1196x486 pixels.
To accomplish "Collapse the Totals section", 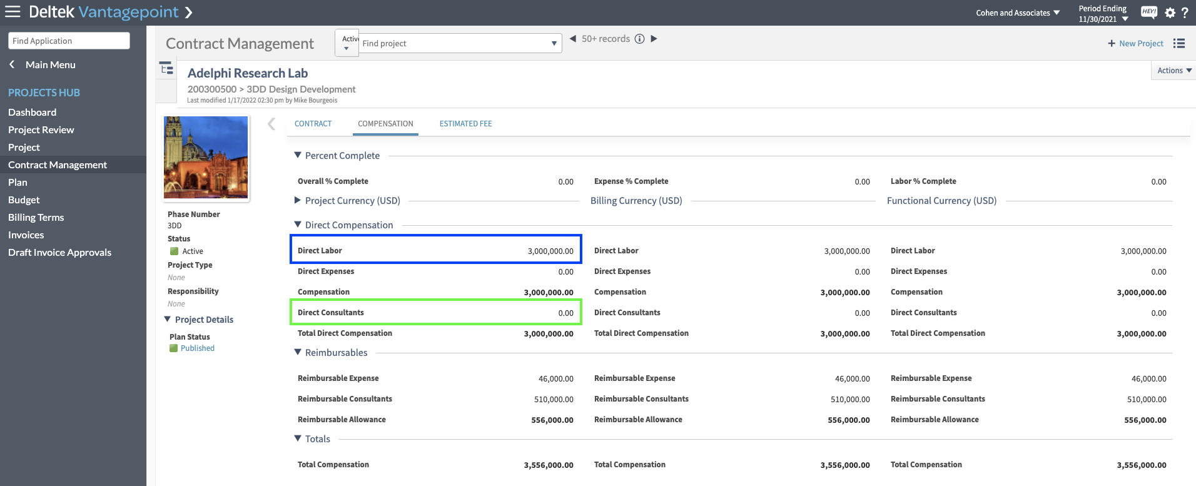I will point(298,438).
